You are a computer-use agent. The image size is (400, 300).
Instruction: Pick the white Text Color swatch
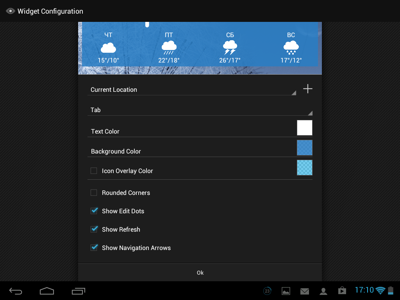click(x=305, y=128)
